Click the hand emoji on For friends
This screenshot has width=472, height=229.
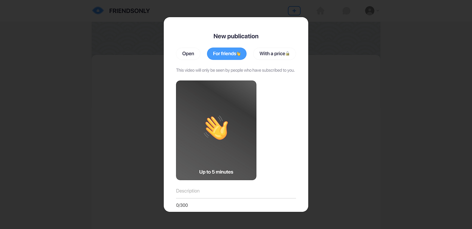tap(238, 54)
